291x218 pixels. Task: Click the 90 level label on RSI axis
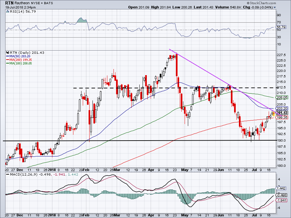pos(279,15)
